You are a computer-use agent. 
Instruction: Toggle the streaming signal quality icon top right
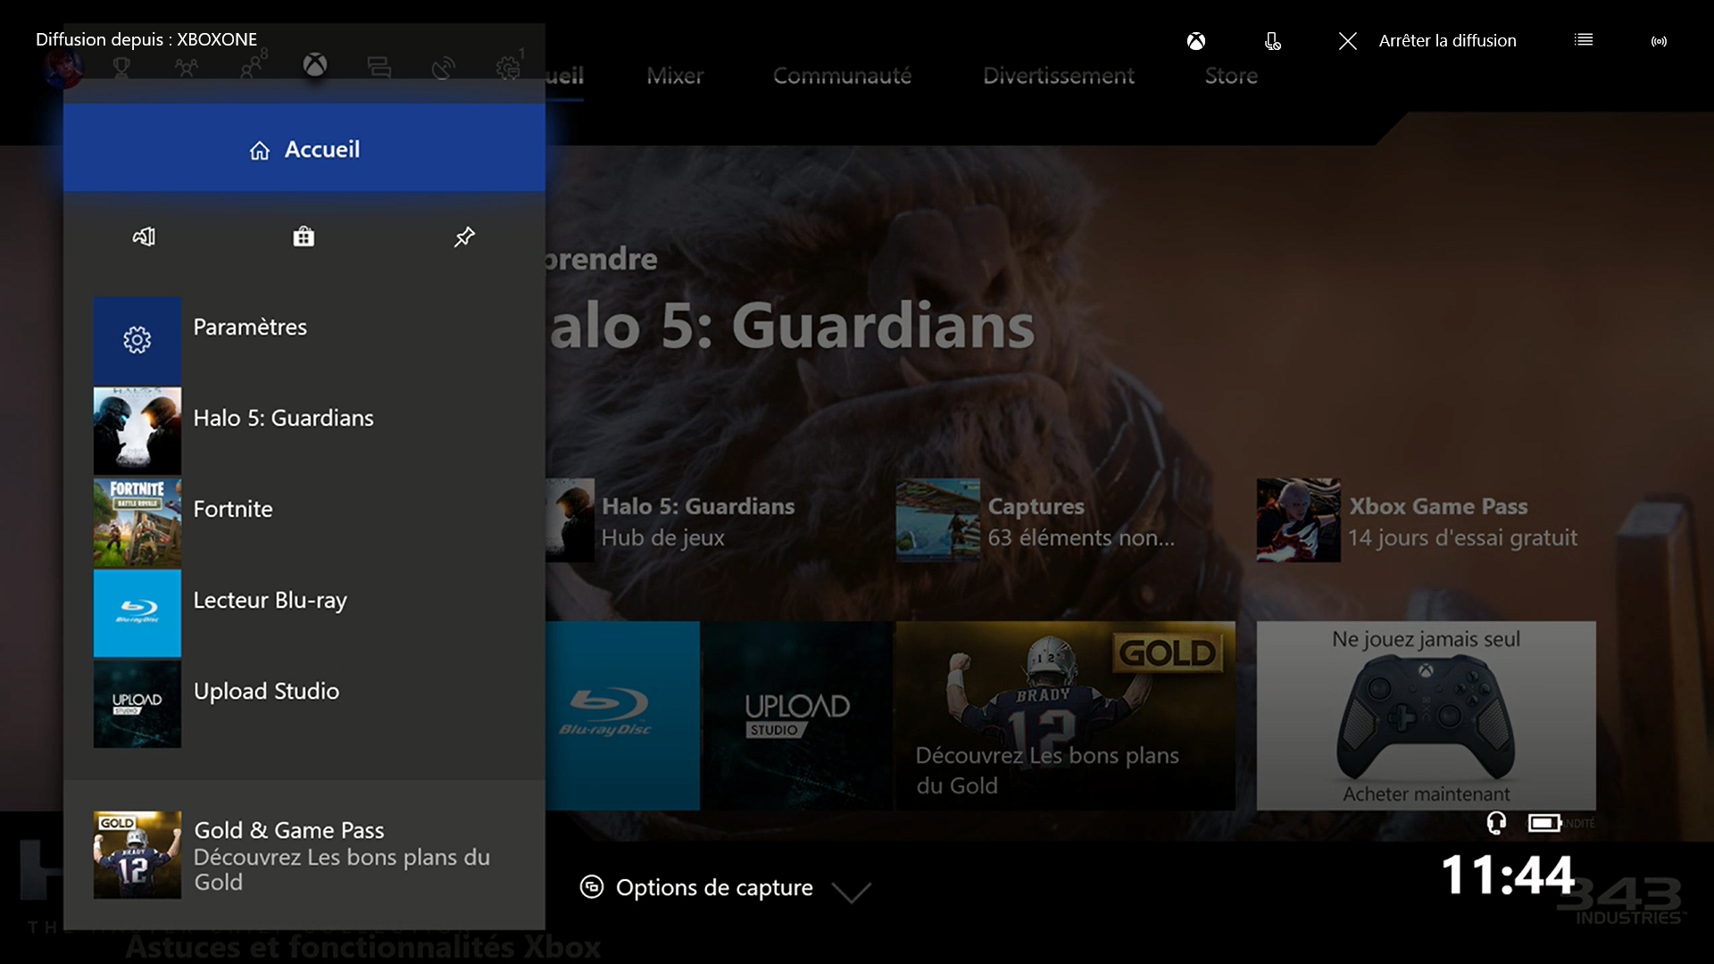point(1659,41)
